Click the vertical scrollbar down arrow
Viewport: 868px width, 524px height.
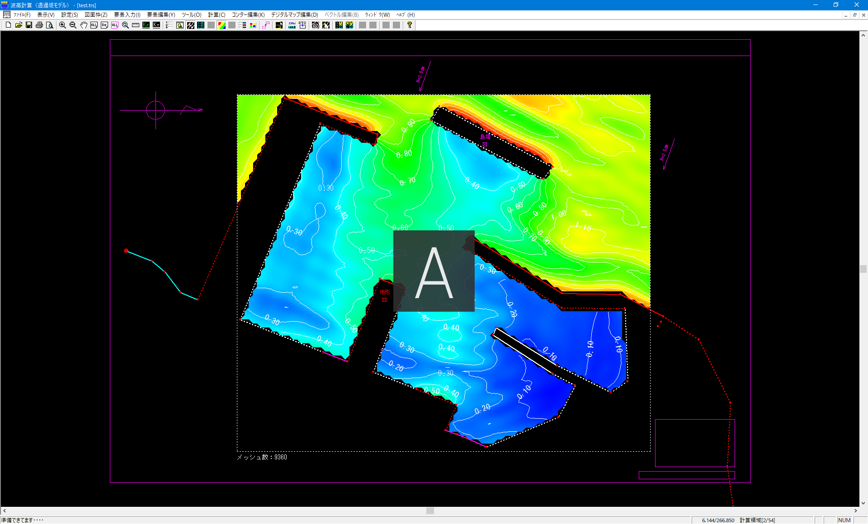[863, 503]
